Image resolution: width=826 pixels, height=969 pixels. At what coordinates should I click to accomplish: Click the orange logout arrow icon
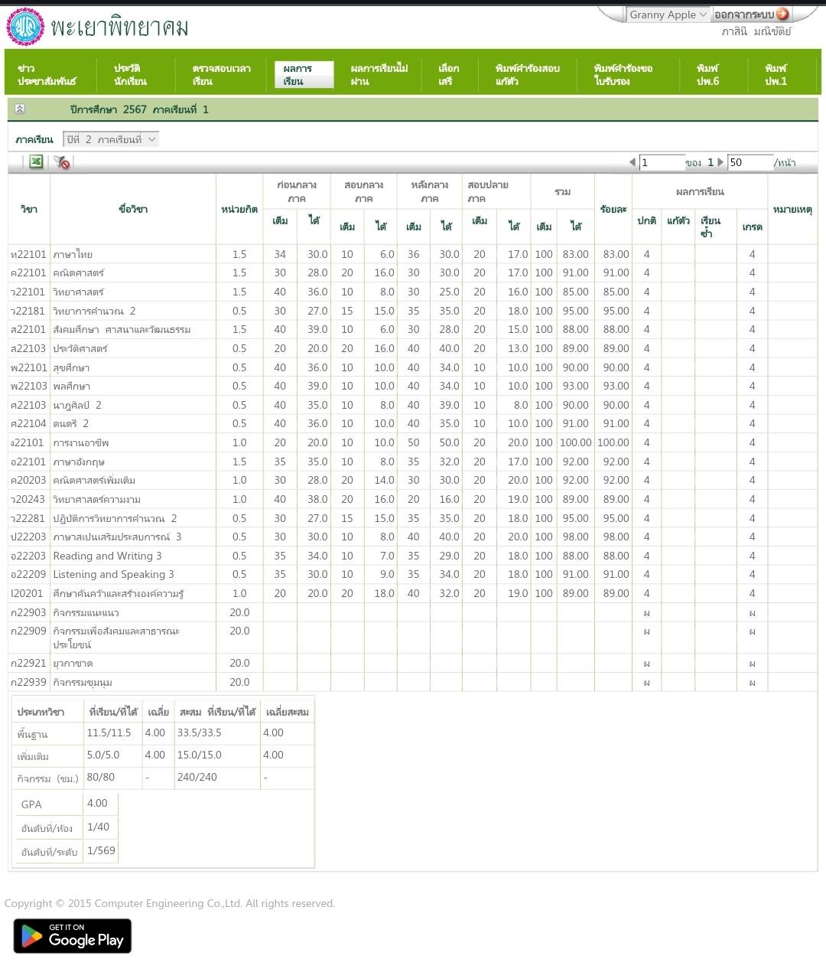pyautogui.click(x=782, y=14)
